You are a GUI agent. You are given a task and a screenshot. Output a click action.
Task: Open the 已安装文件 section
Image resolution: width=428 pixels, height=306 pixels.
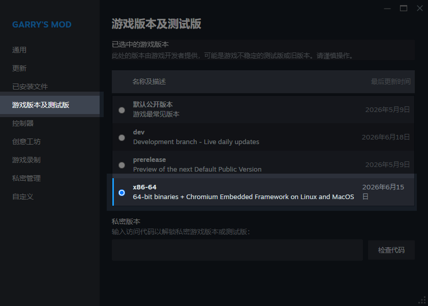(x=30, y=87)
